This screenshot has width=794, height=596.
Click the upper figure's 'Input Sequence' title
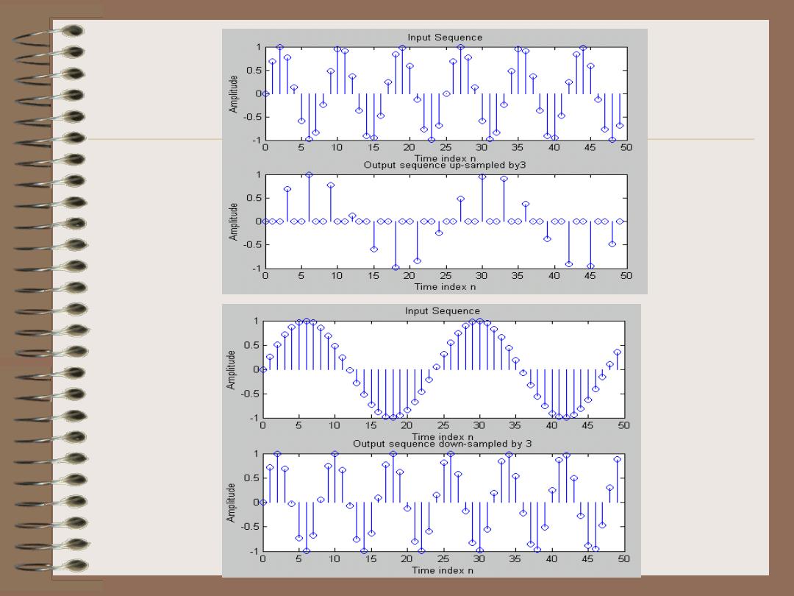445,38
